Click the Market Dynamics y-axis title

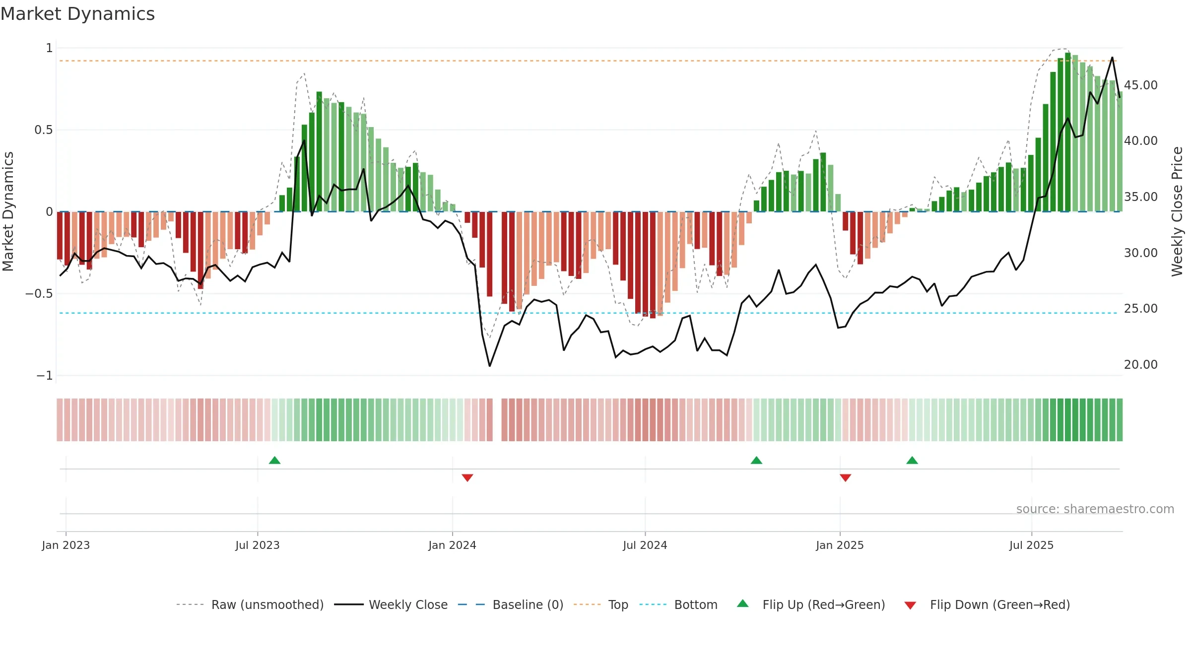(x=8, y=211)
